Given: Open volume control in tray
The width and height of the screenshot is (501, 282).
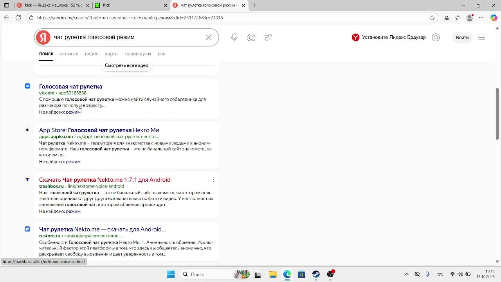Looking at the screenshot, I should [x=460, y=275].
